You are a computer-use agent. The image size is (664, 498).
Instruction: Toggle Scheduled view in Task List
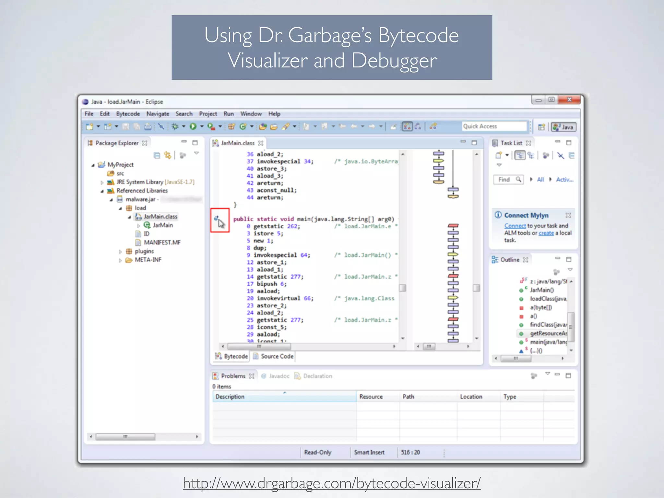[531, 156]
